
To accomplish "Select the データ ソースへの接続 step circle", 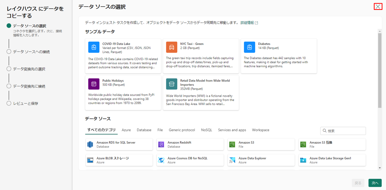I will click(9, 52).
